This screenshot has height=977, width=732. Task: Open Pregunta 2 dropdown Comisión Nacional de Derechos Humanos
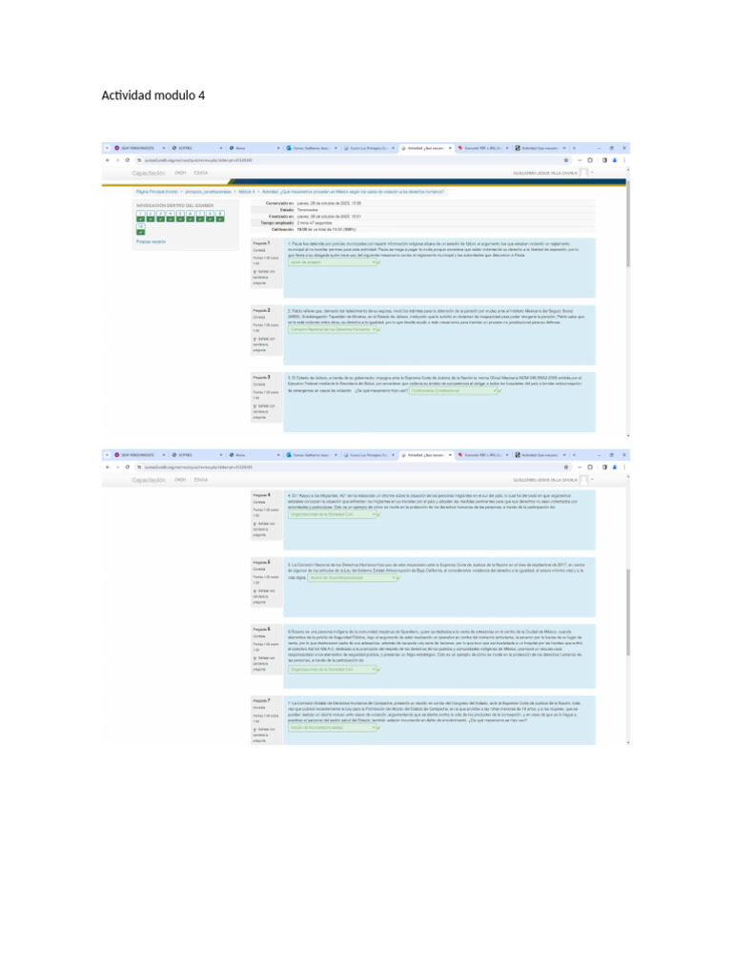[333, 329]
